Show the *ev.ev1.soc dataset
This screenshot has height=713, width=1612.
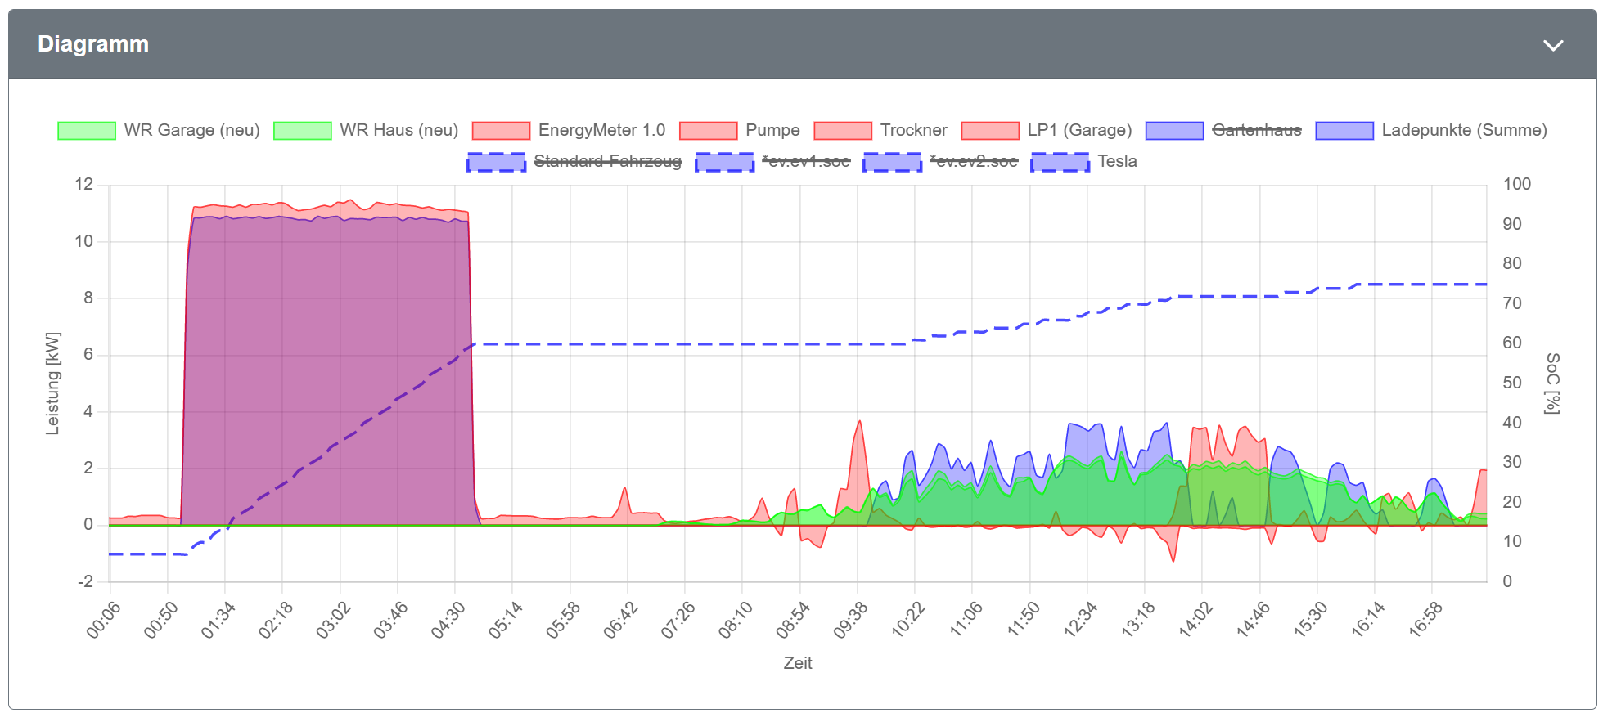point(805,162)
